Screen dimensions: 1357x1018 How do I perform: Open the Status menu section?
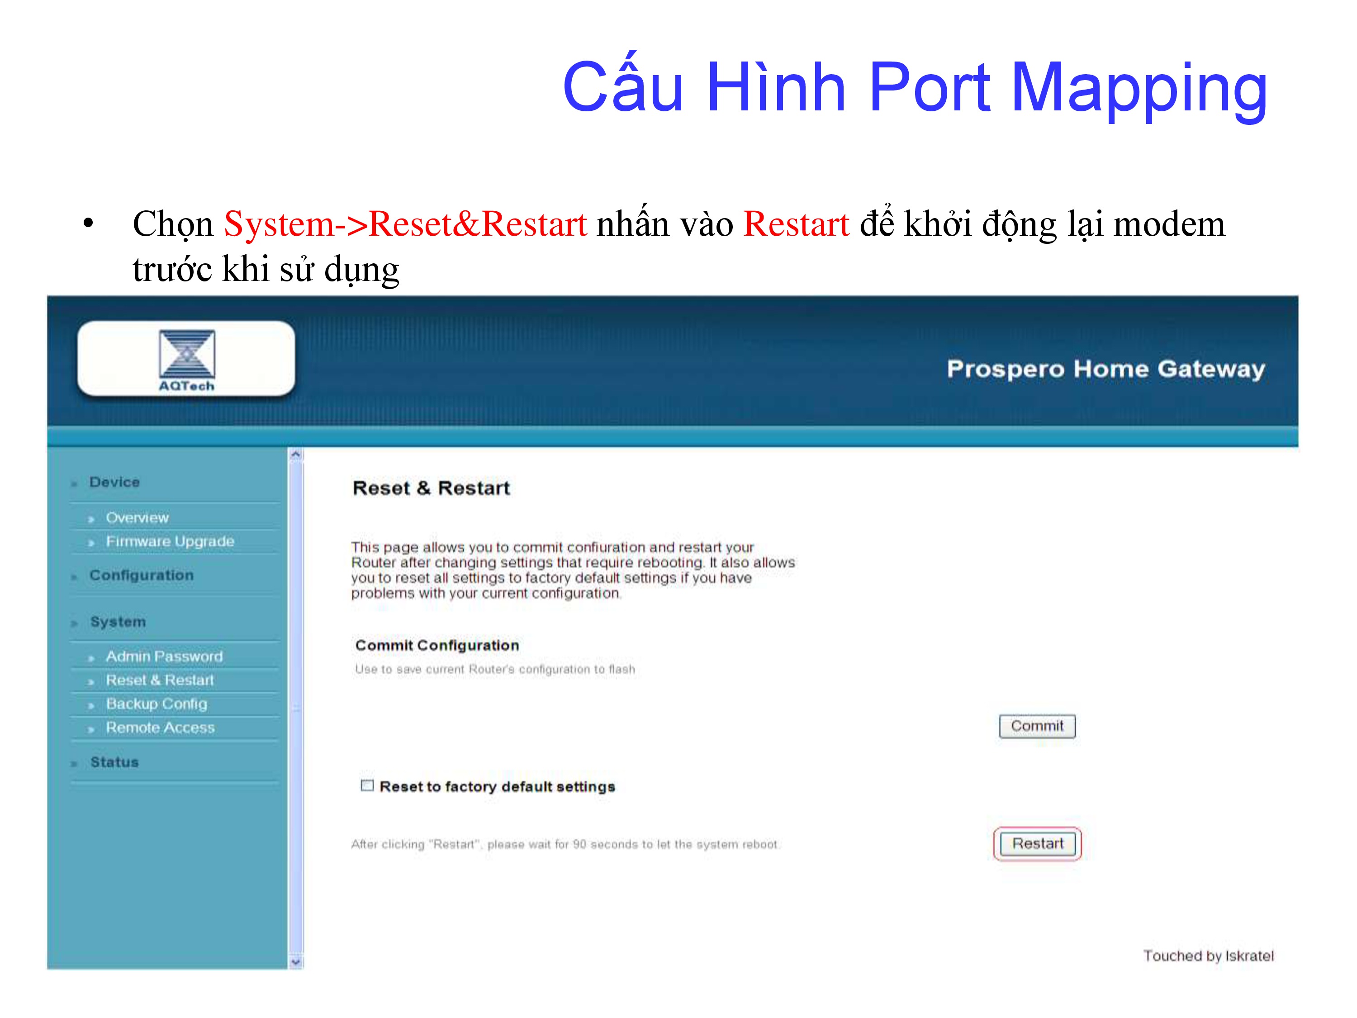(115, 761)
